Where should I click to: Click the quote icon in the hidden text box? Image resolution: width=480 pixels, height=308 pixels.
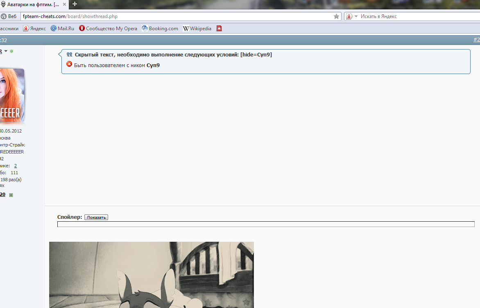click(x=70, y=54)
